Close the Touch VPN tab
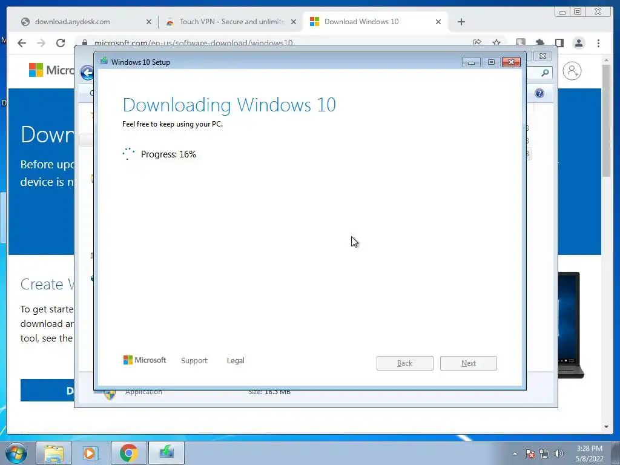This screenshot has height=465, width=620. point(294,22)
